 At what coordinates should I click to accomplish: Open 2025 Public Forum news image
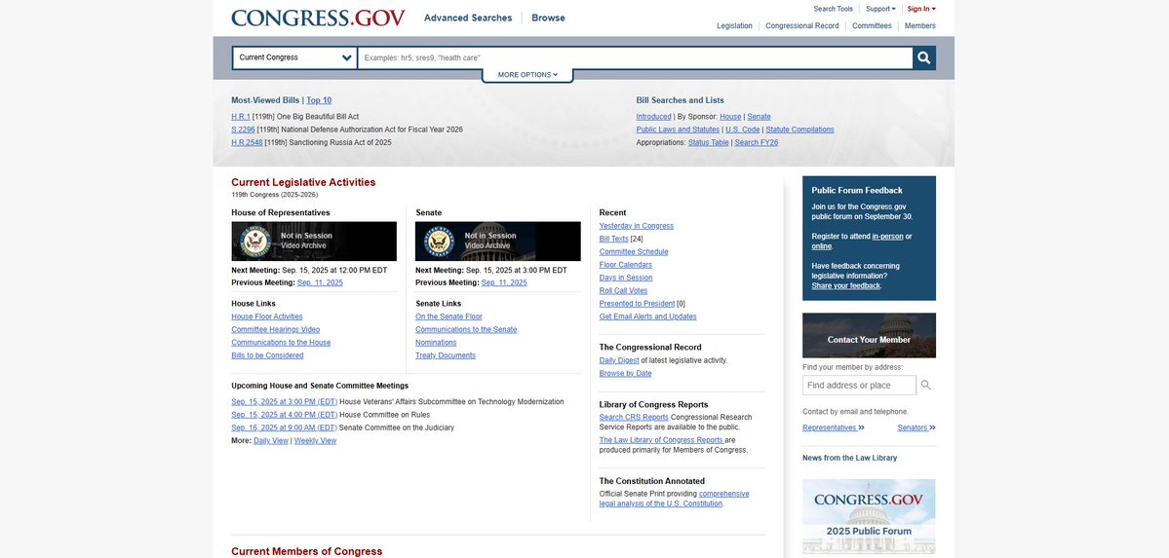coord(869,516)
